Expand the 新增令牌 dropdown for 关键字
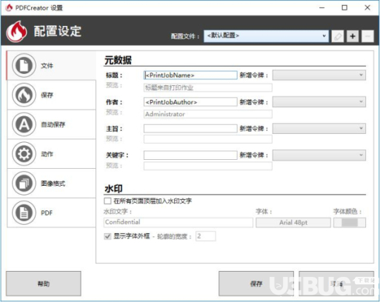This screenshot has height=302, width=380. pos(319,155)
